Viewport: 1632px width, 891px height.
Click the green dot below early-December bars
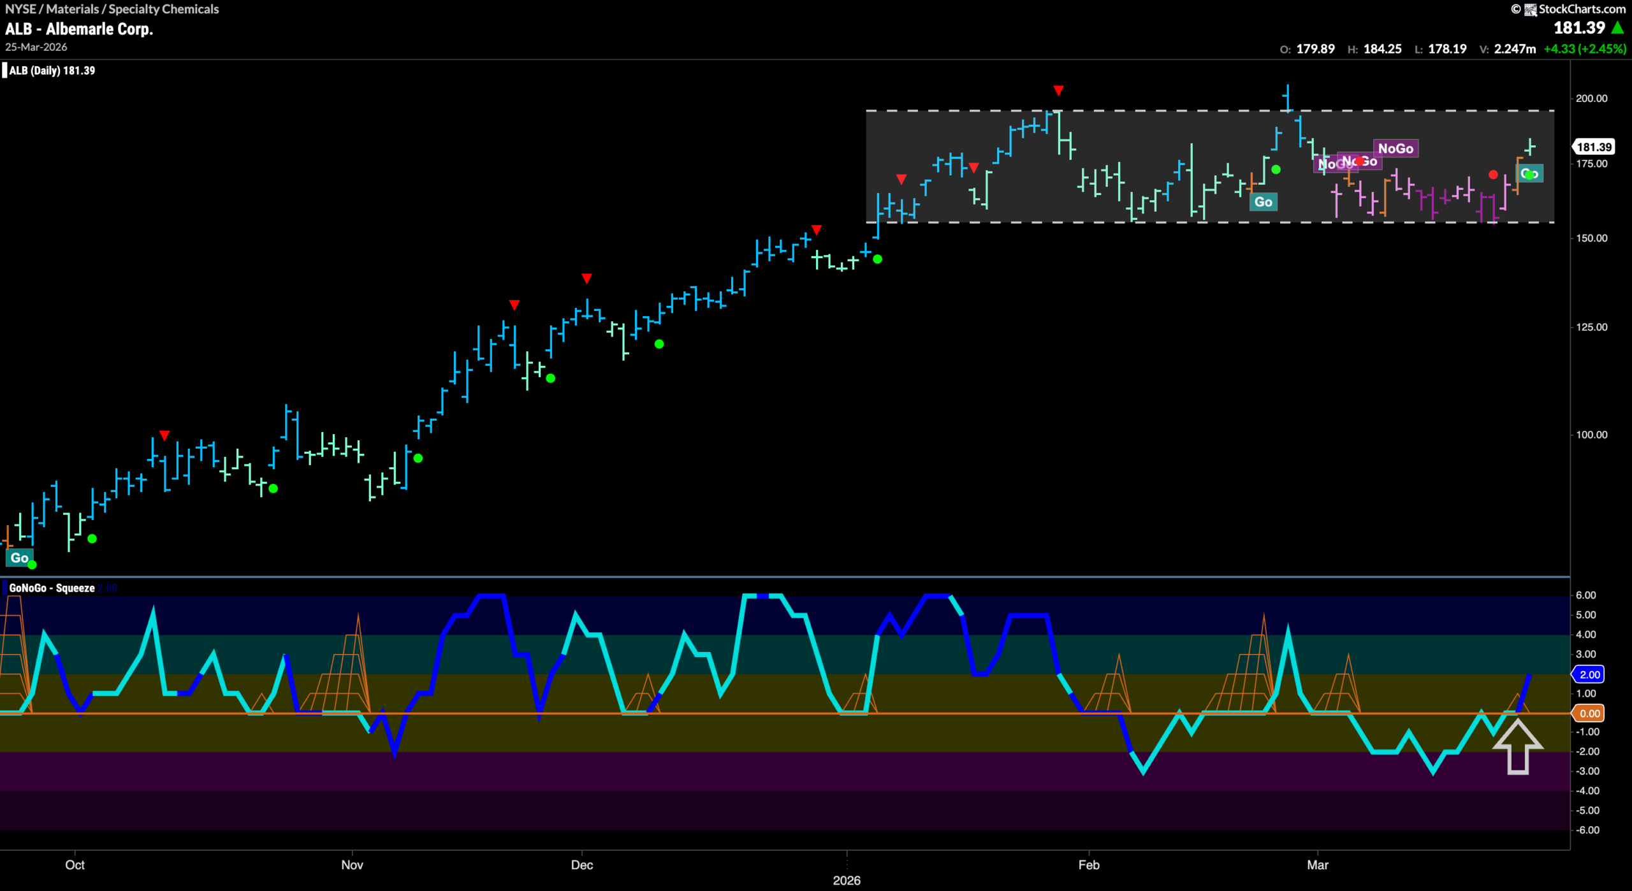[659, 344]
